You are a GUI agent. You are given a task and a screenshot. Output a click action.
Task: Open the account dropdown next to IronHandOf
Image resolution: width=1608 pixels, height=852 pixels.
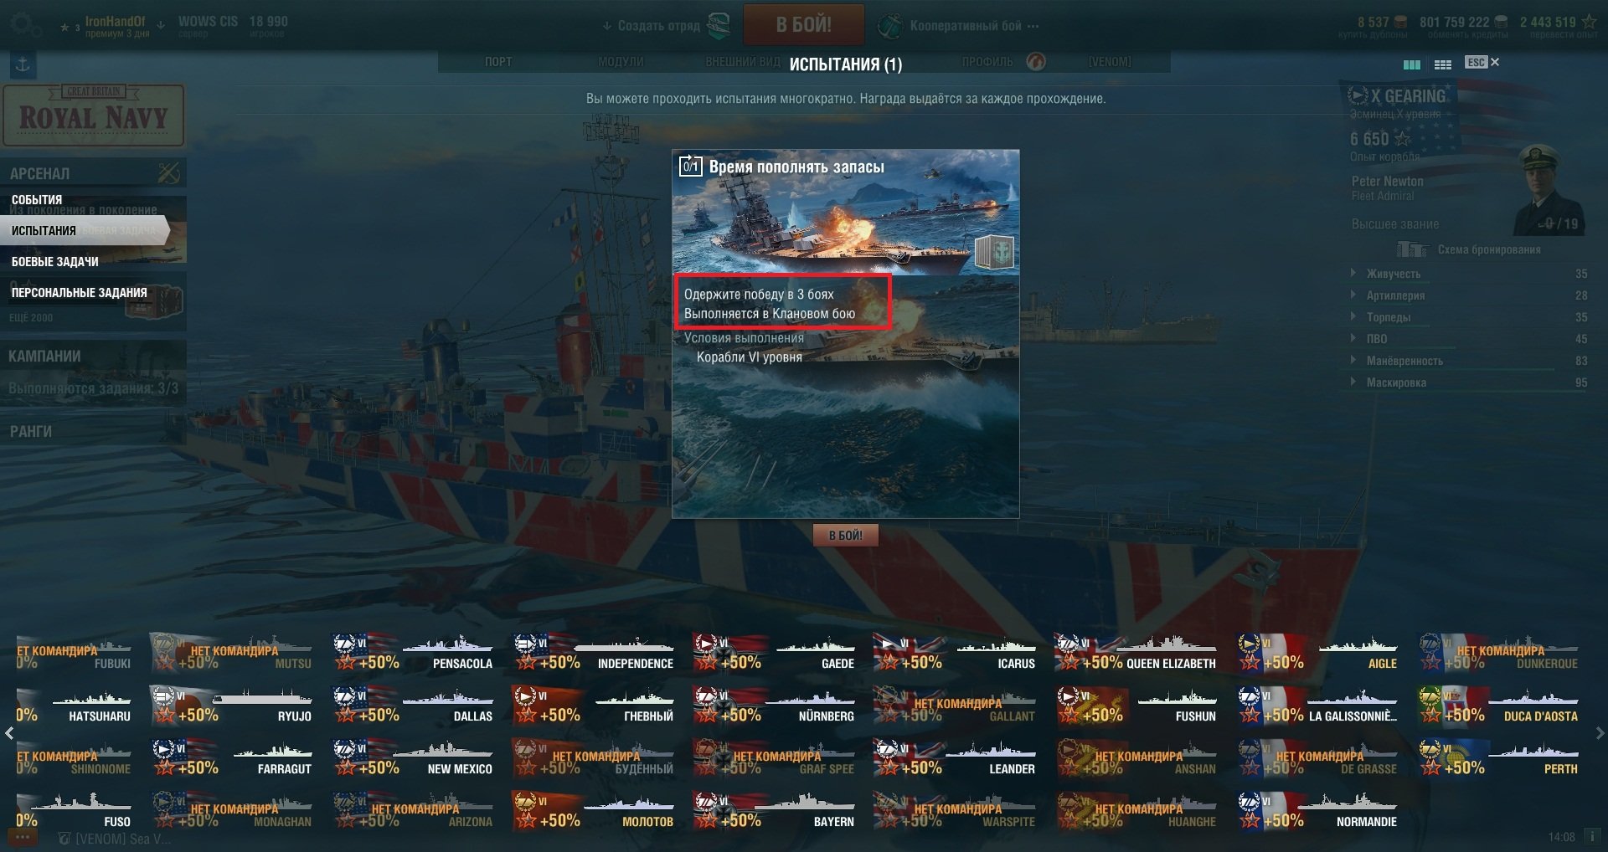coord(161,24)
